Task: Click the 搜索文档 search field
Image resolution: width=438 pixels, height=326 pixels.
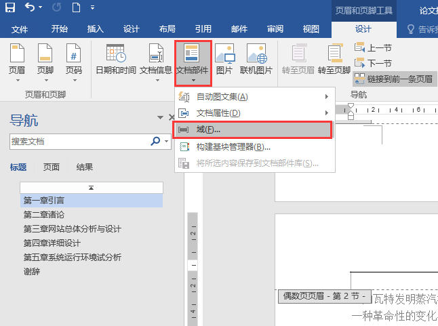Action: click(x=80, y=141)
